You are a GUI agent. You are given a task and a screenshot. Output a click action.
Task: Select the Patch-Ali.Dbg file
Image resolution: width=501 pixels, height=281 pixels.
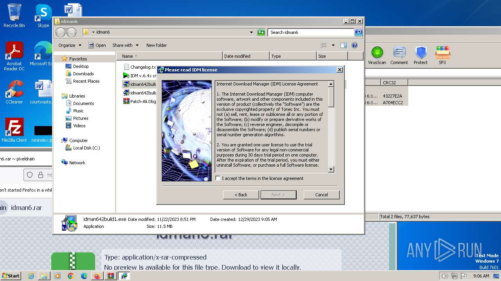click(140, 101)
